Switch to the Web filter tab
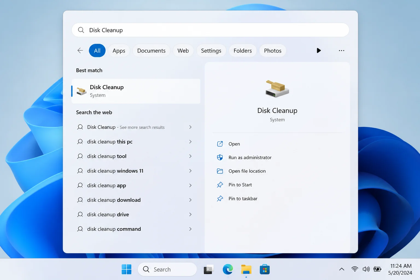This screenshot has width=420, height=280. click(183, 51)
